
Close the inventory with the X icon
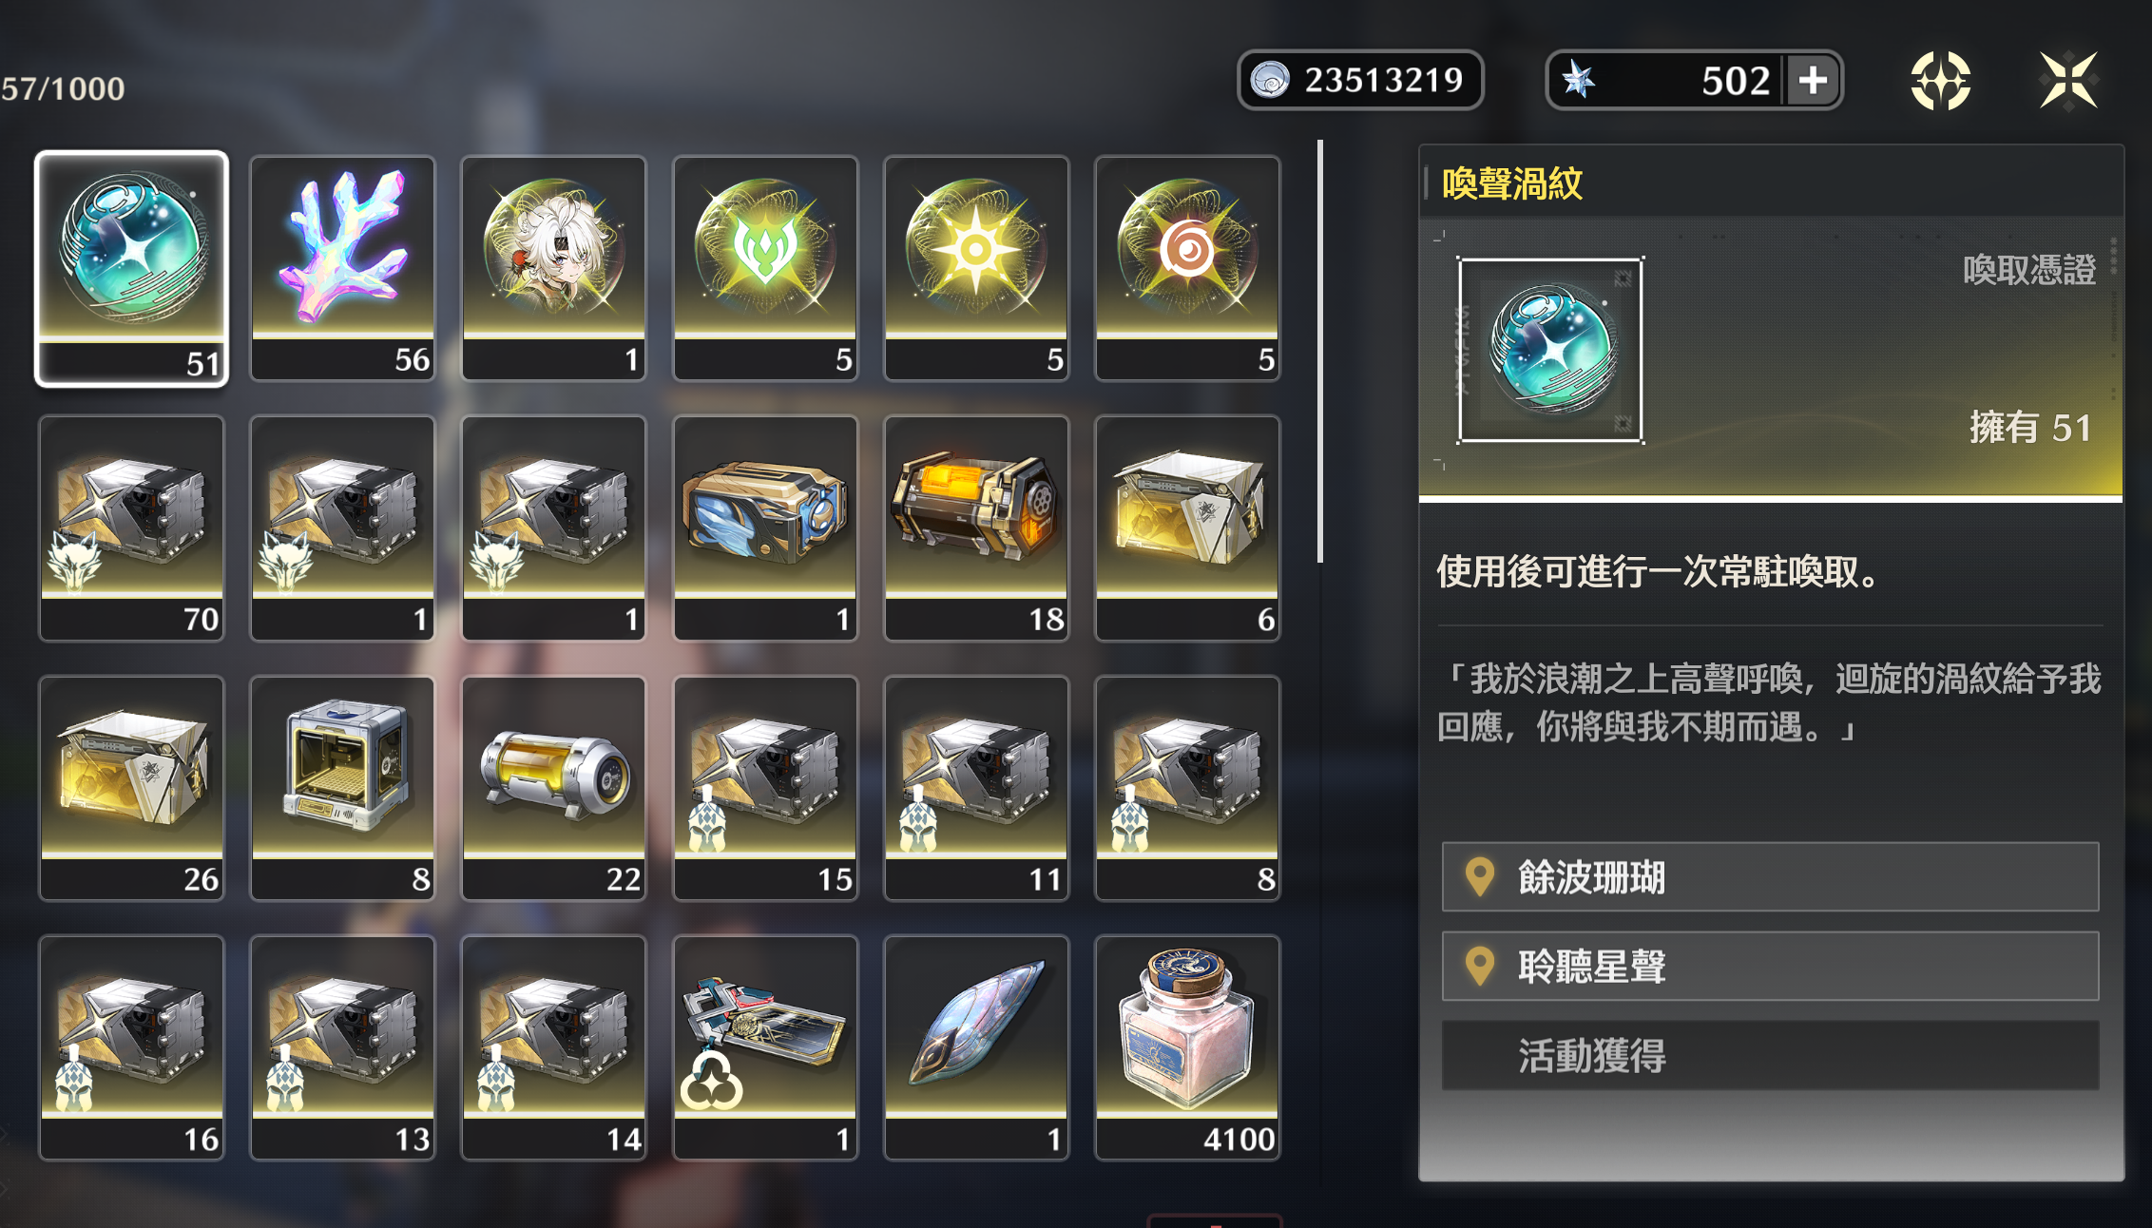tap(2068, 81)
